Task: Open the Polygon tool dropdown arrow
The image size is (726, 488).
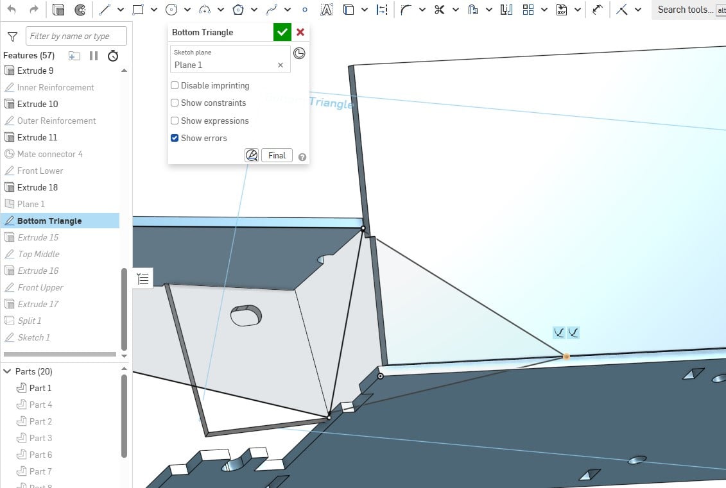Action: (x=254, y=9)
